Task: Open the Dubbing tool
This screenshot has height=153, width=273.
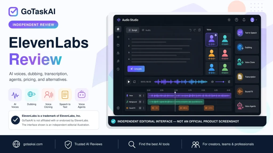Action: [247, 47]
